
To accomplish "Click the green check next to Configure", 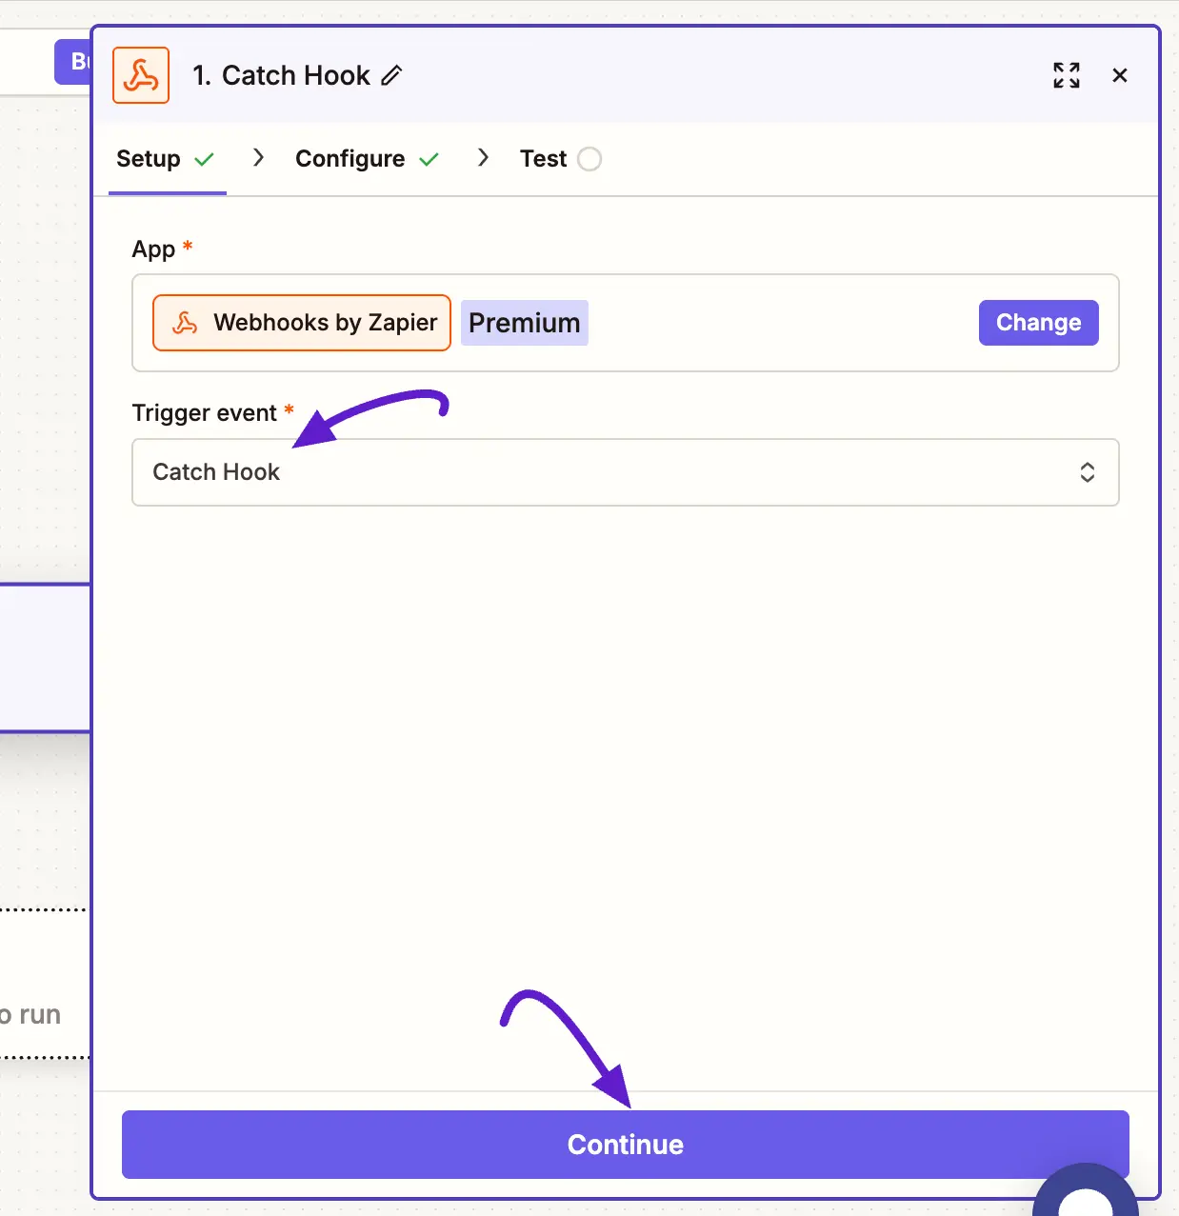I will pyautogui.click(x=429, y=160).
